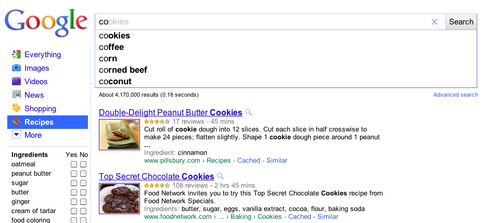Click inside the search text field
Image resolution: width=486 pixels, height=223 pixels.
pos(260,22)
